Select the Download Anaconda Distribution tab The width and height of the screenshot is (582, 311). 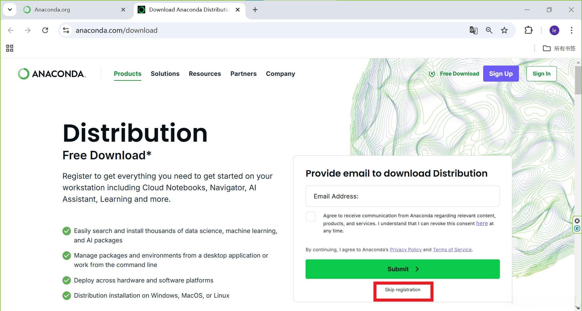point(189,10)
